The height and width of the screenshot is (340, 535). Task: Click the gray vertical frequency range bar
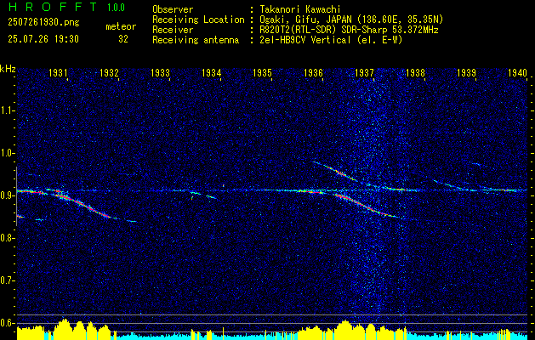pos(16,196)
